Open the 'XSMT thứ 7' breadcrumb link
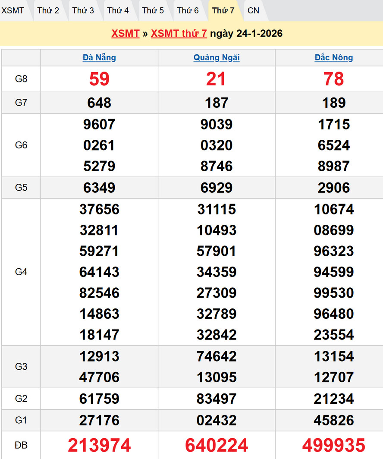Viewport: 383px width, 459px height. (179, 34)
